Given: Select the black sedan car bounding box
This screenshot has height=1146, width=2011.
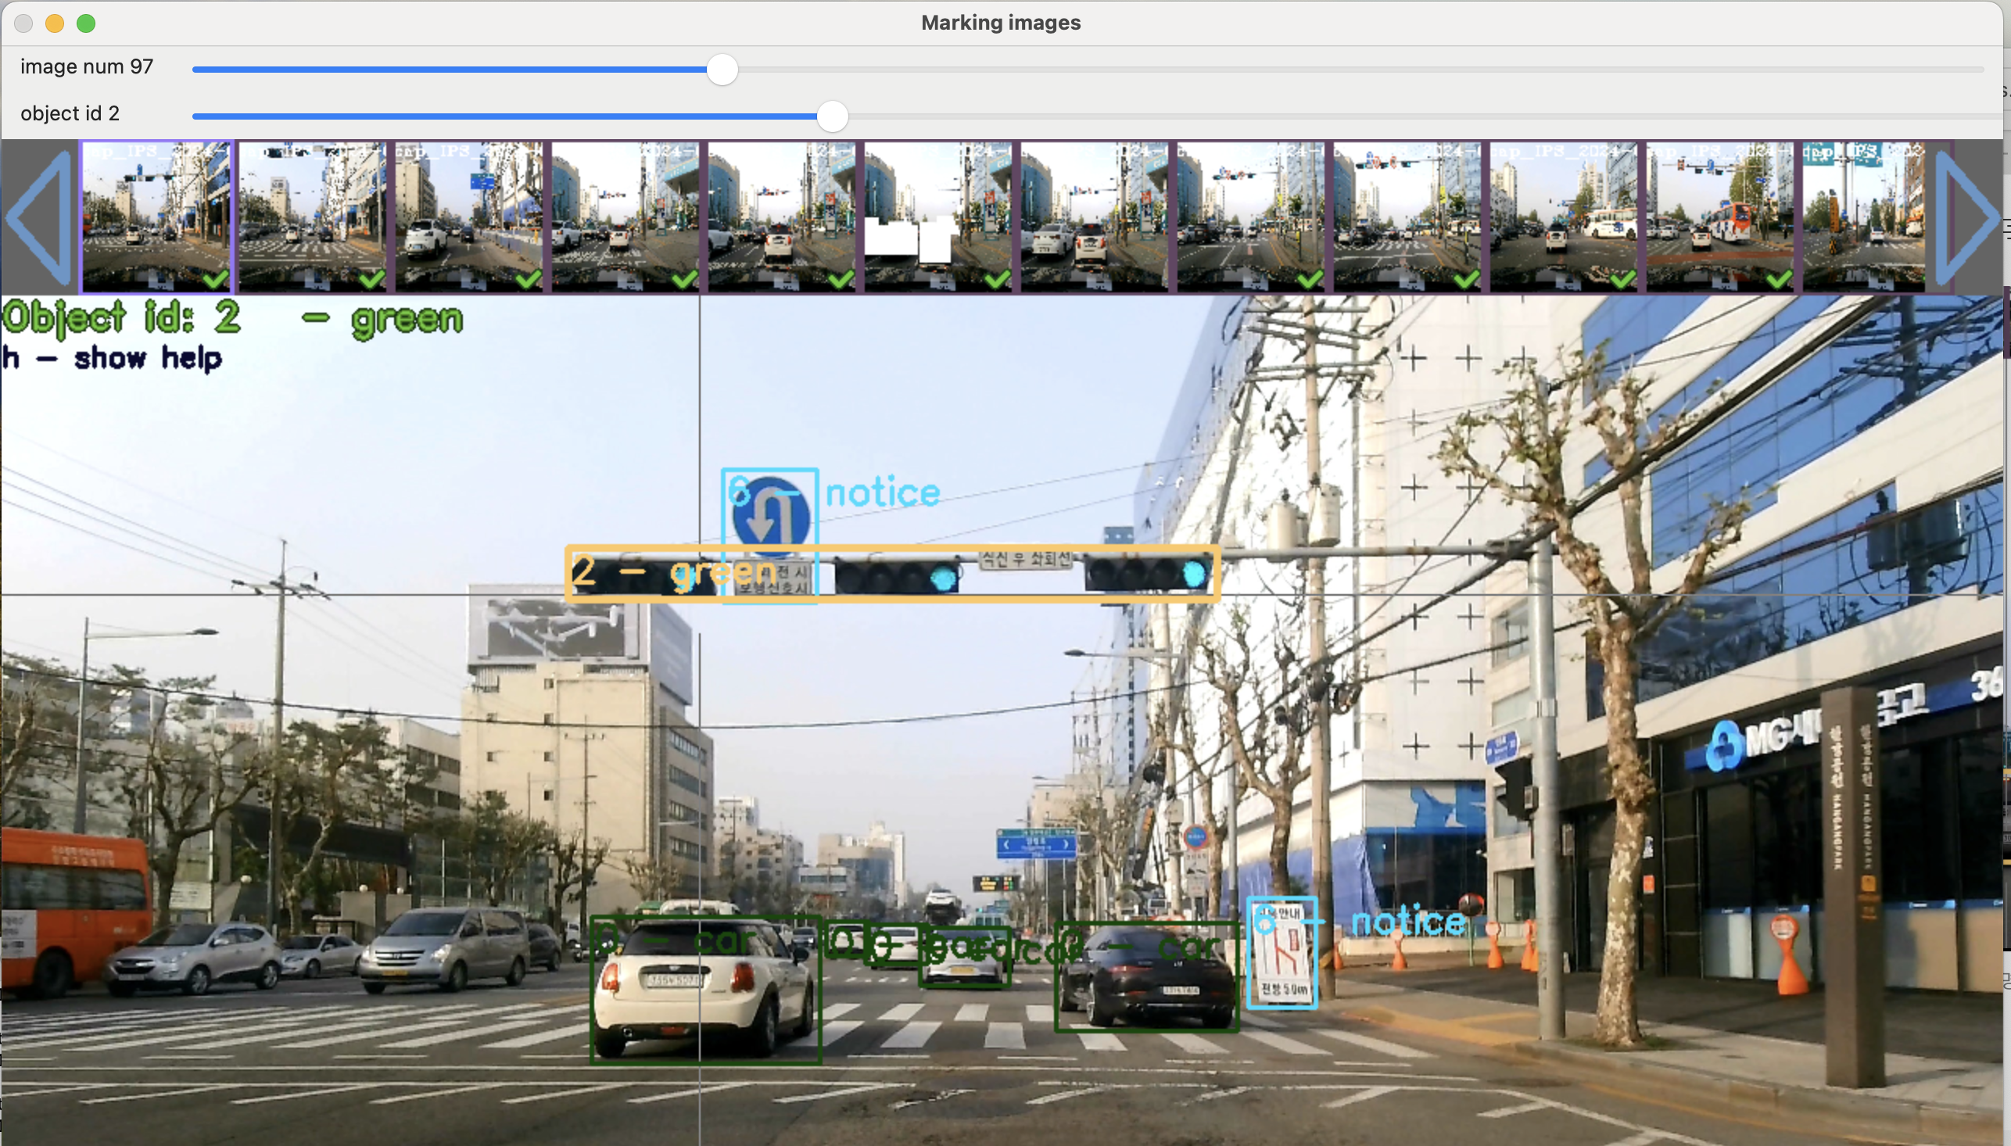Looking at the screenshot, I should [x=1147, y=978].
